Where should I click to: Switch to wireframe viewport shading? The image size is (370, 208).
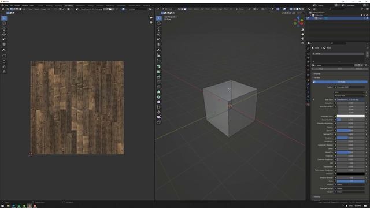[x=294, y=9]
